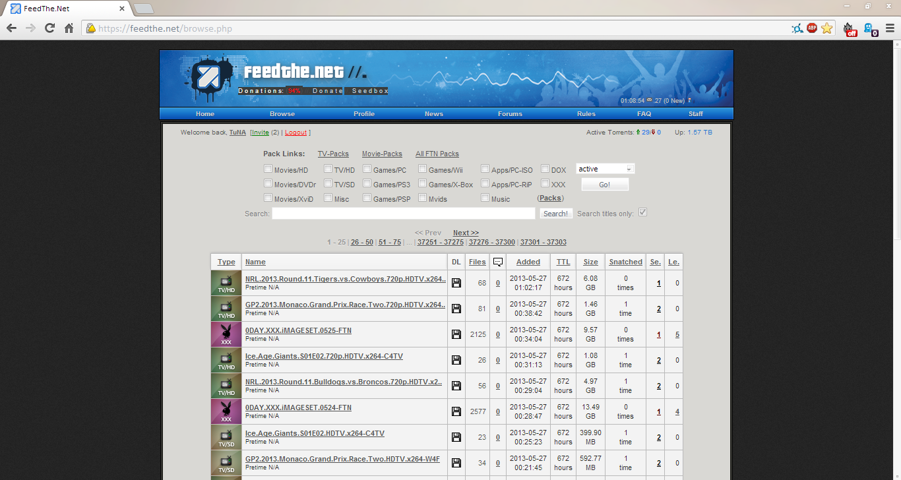
Task: Sort by the comments speech-bubble column icon
Action: [x=498, y=262]
